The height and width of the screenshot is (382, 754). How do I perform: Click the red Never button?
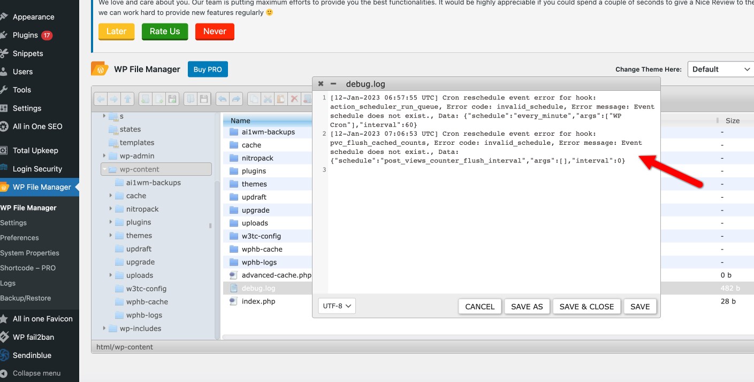[215, 32]
